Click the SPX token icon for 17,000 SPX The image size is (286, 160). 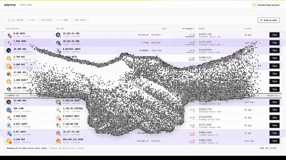click(9, 74)
